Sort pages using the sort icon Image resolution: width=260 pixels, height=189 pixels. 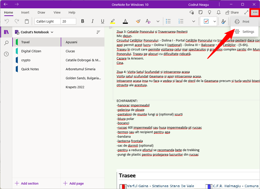pos(98,32)
